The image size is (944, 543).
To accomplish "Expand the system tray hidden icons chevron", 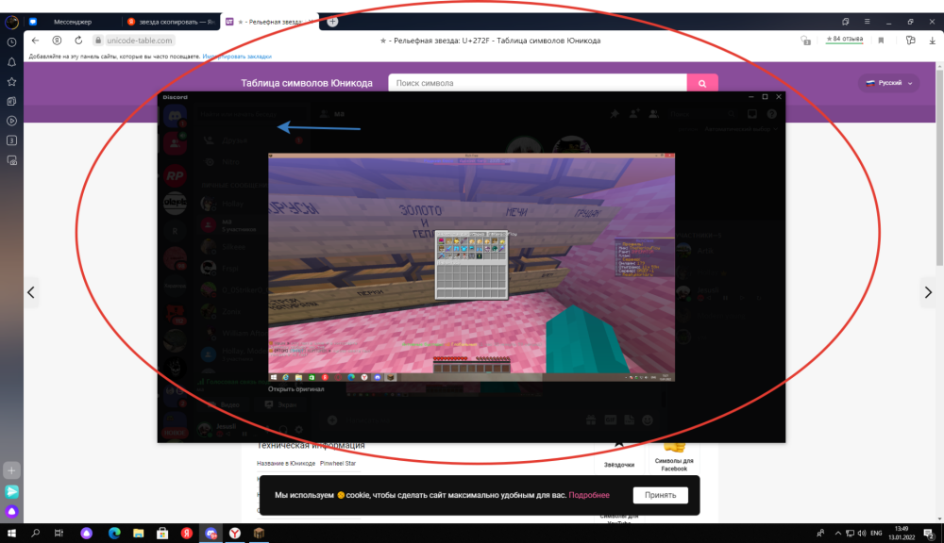I will point(837,533).
